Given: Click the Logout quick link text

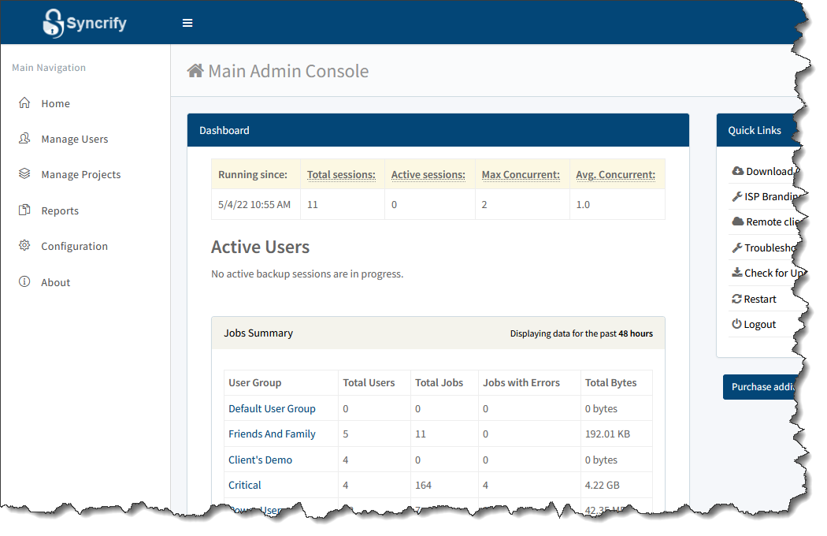Looking at the screenshot, I should [759, 324].
